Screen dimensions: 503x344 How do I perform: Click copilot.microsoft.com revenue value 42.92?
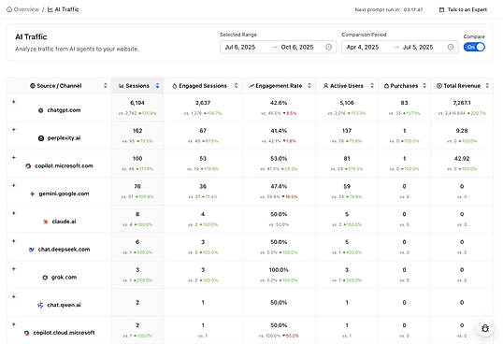(x=462, y=159)
